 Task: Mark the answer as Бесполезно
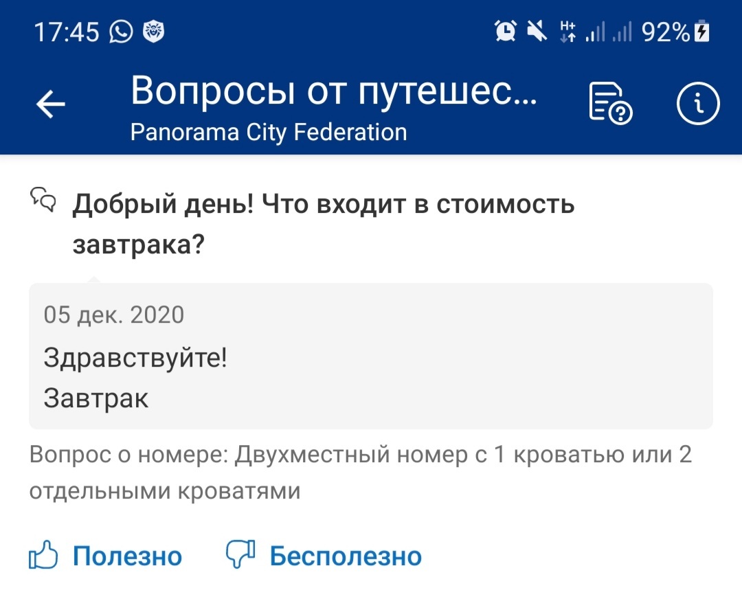pos(346,556)
